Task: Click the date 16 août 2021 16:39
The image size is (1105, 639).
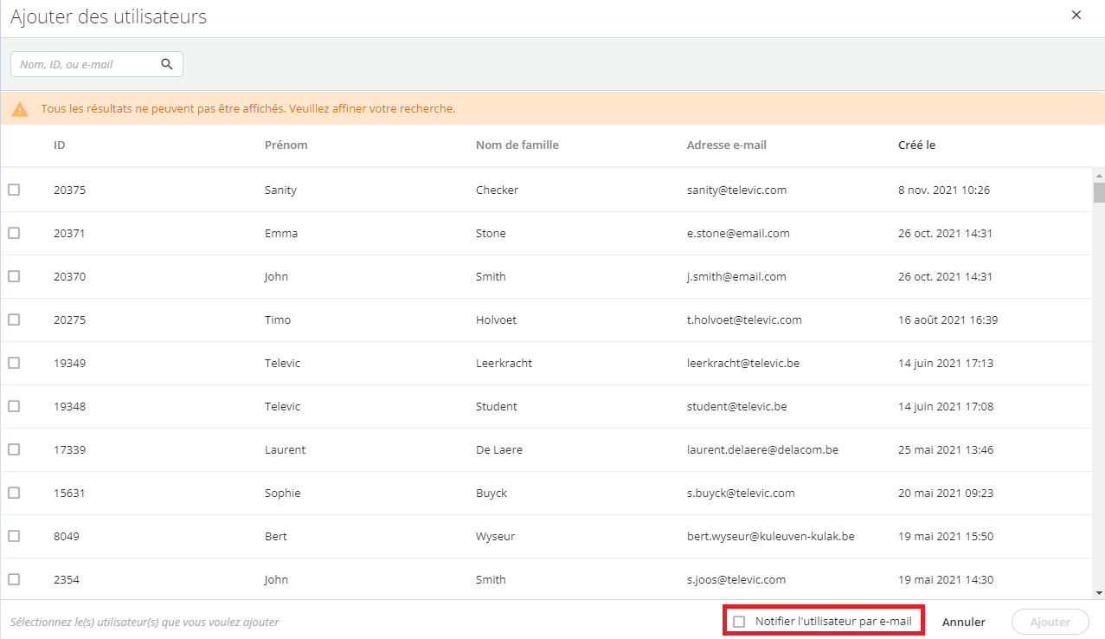Action: [948, 319]
